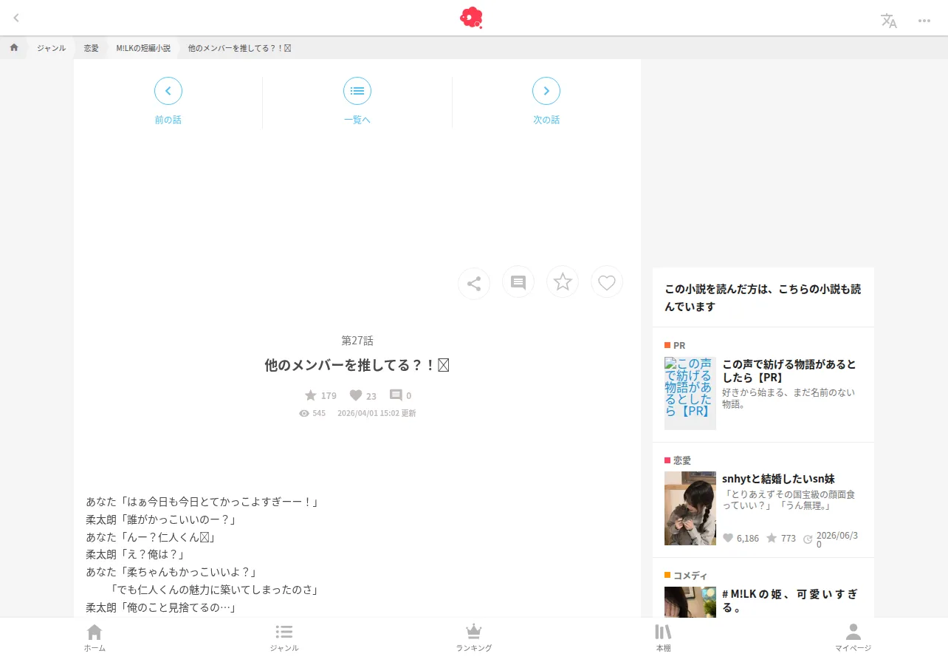The image size is (948, 665).
Task: Click the 第27話 label
Action: pos(357,341)
